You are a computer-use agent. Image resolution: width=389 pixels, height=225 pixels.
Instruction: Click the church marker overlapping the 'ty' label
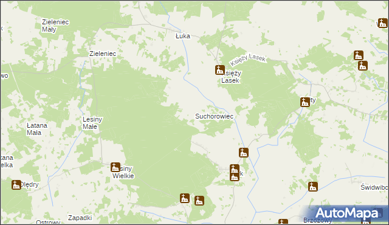click(x=305, y=102)
